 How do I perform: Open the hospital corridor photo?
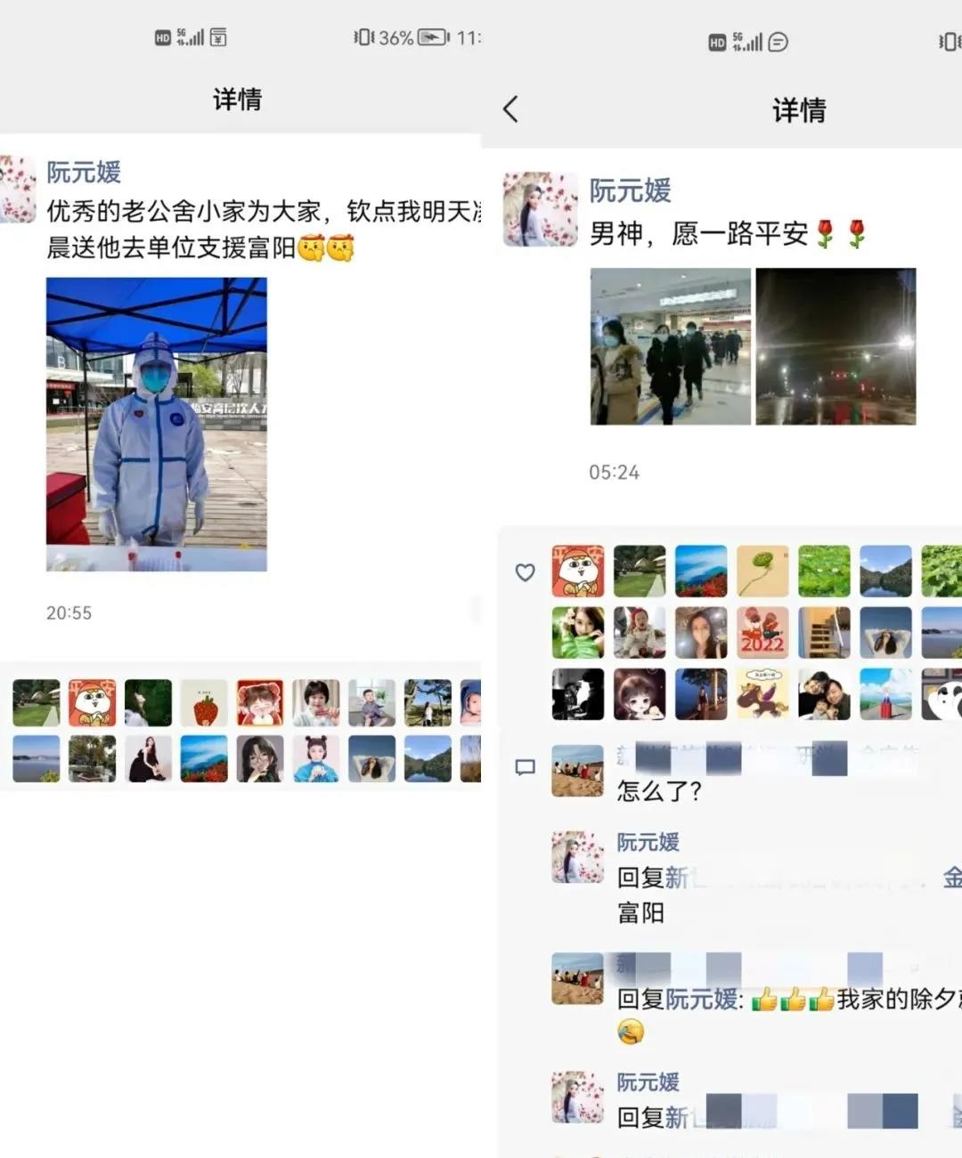(x=671, y=346)
